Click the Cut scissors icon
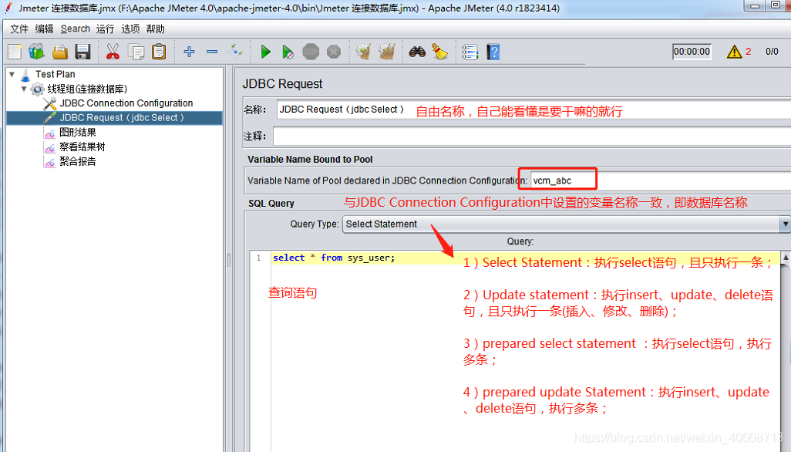 pos(113,52)
